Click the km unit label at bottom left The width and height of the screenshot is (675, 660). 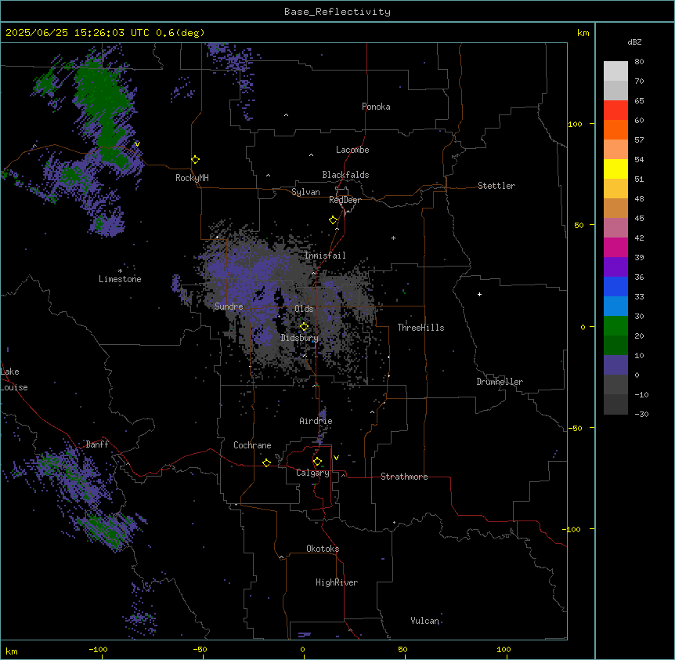pyautogui.click(x=12, y=651)
